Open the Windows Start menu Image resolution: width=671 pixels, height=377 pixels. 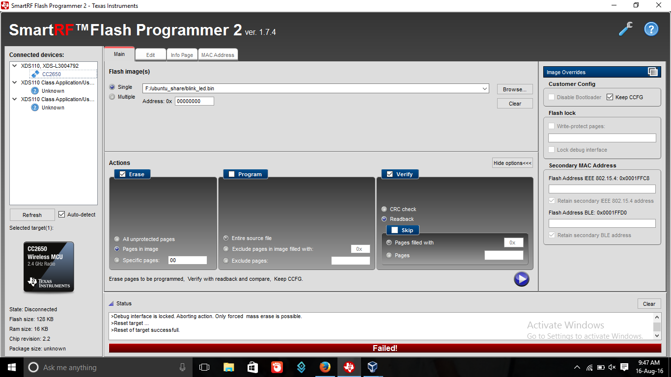pyautogui.click(x=11, y=367)
